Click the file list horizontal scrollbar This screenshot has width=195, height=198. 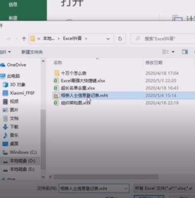(106, 177)
